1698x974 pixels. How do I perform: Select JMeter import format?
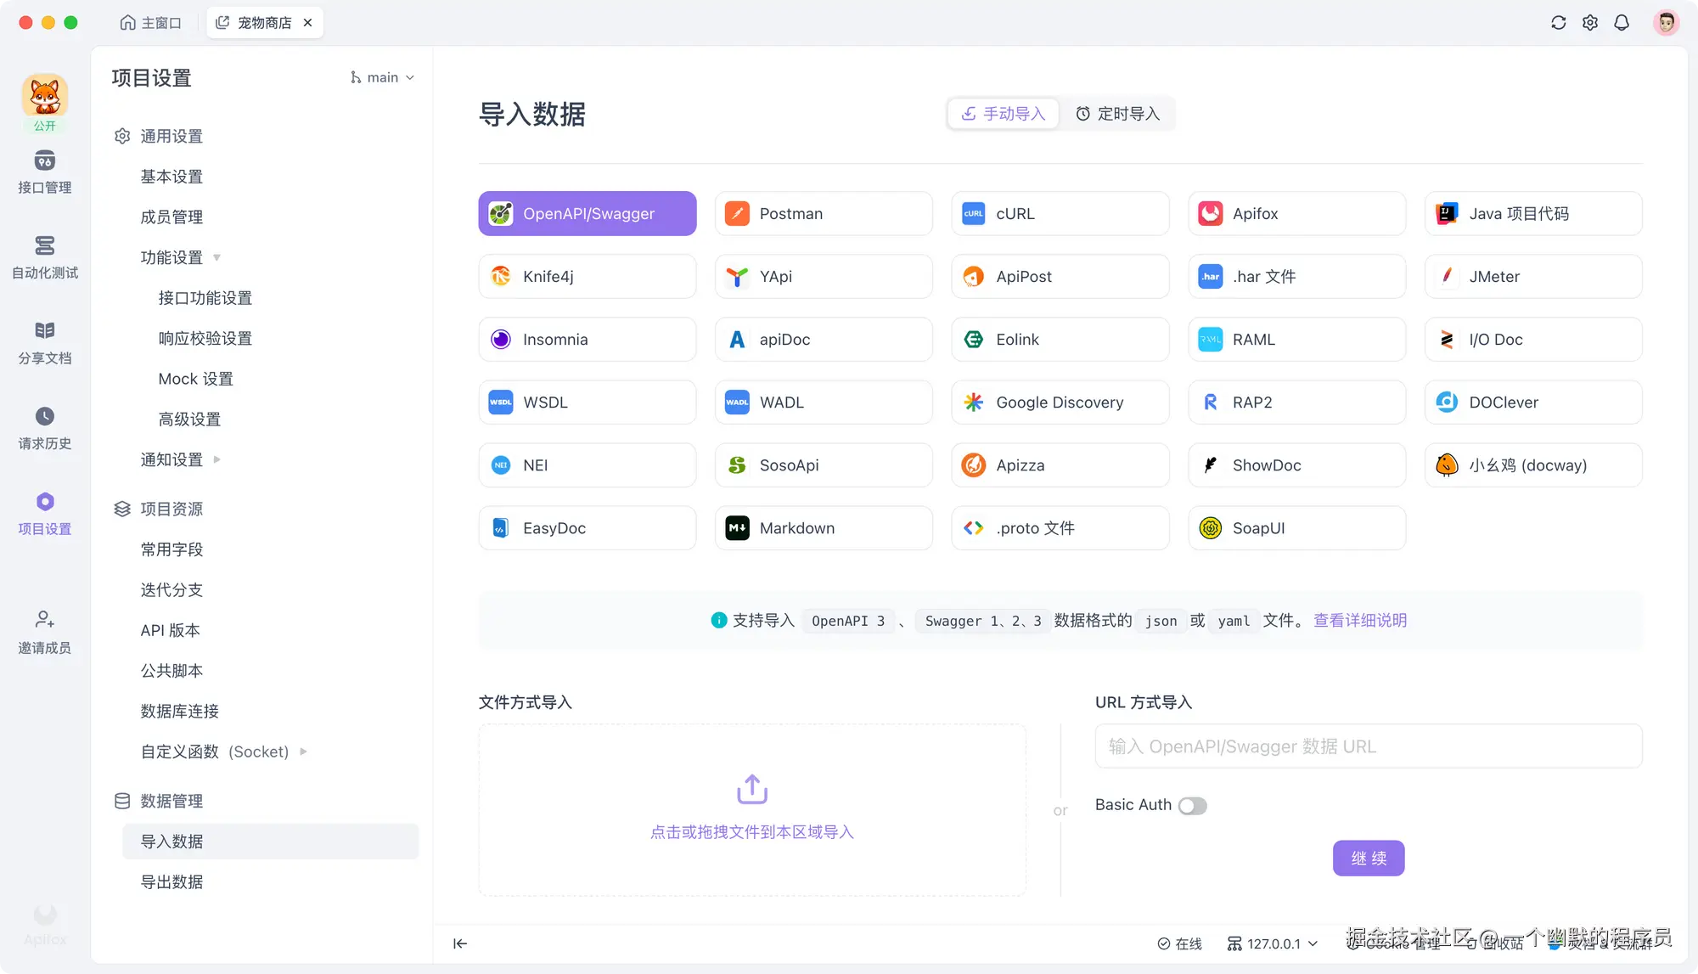coord(1533,277)
